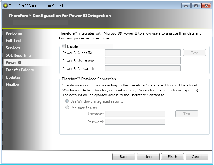Open the SQL Reporting step
The height and width of the screenshot is (165, 214).
click(18, 55)
